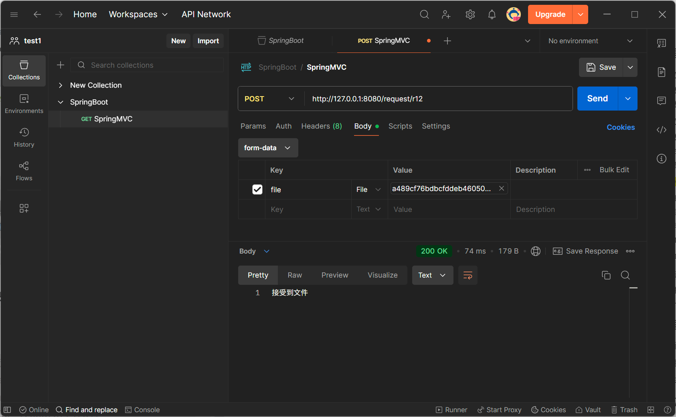676x417 pixels.
Task: Open notifications bell icon
Action: tap(492, 14)
